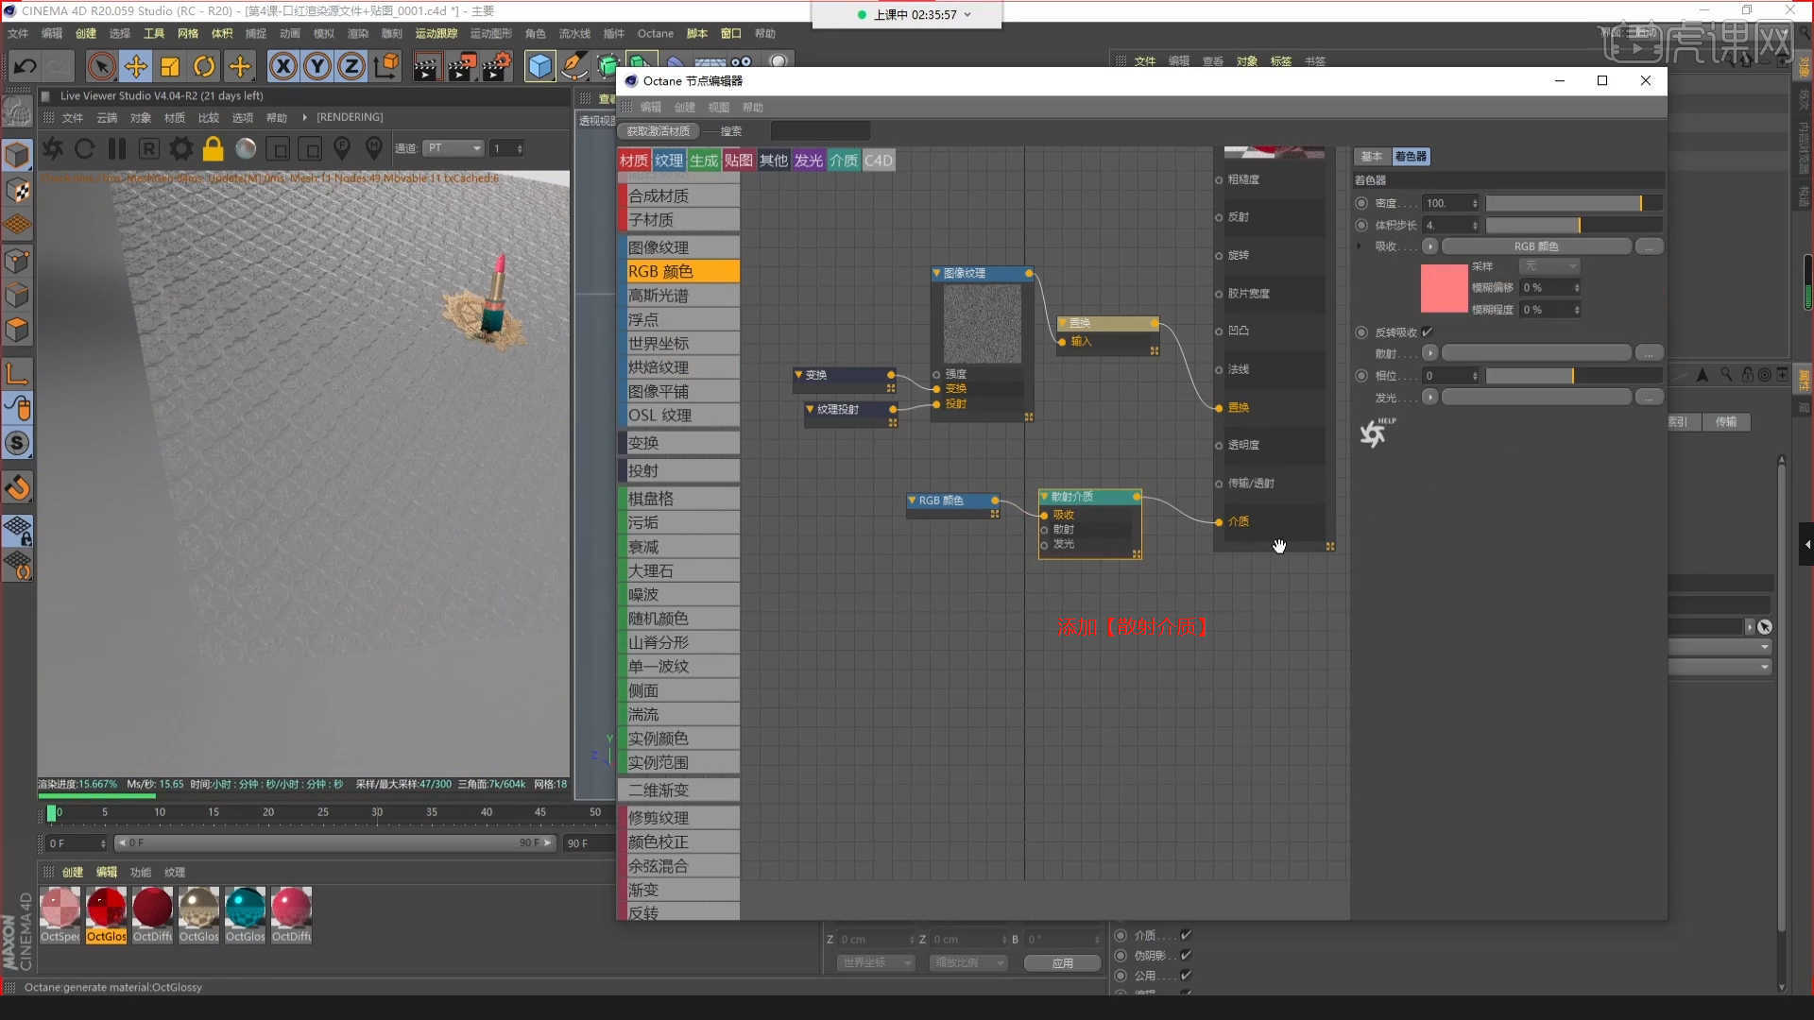Open the PT channel dropdown

pos(453,148)
